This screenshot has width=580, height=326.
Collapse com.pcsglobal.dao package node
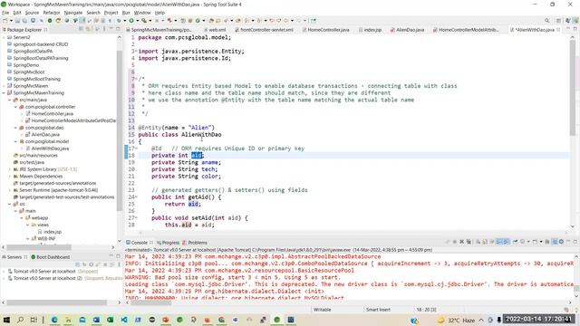pos(15,128)
